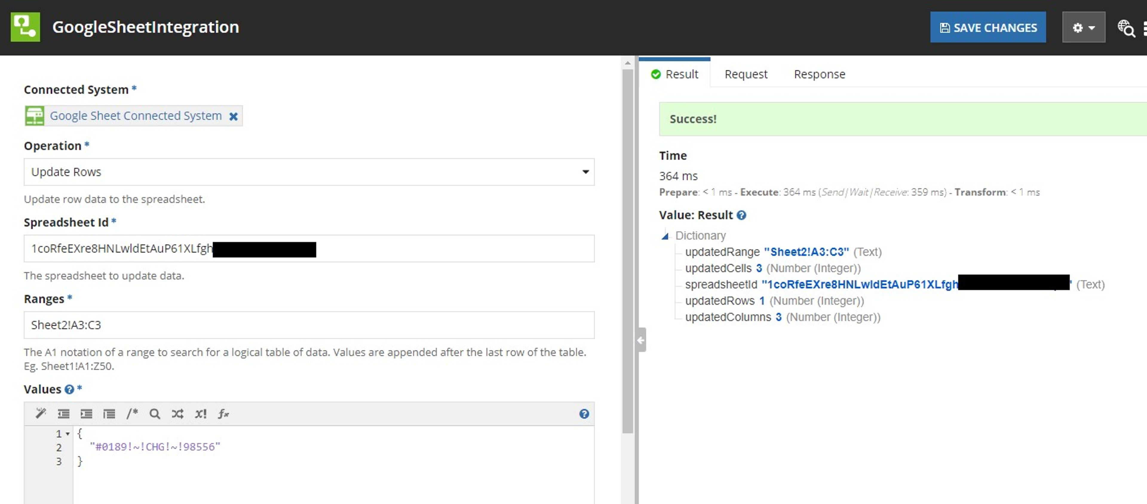Open the gear settings dropdown menu
1147x504 pixels.
coord(1083,27)
